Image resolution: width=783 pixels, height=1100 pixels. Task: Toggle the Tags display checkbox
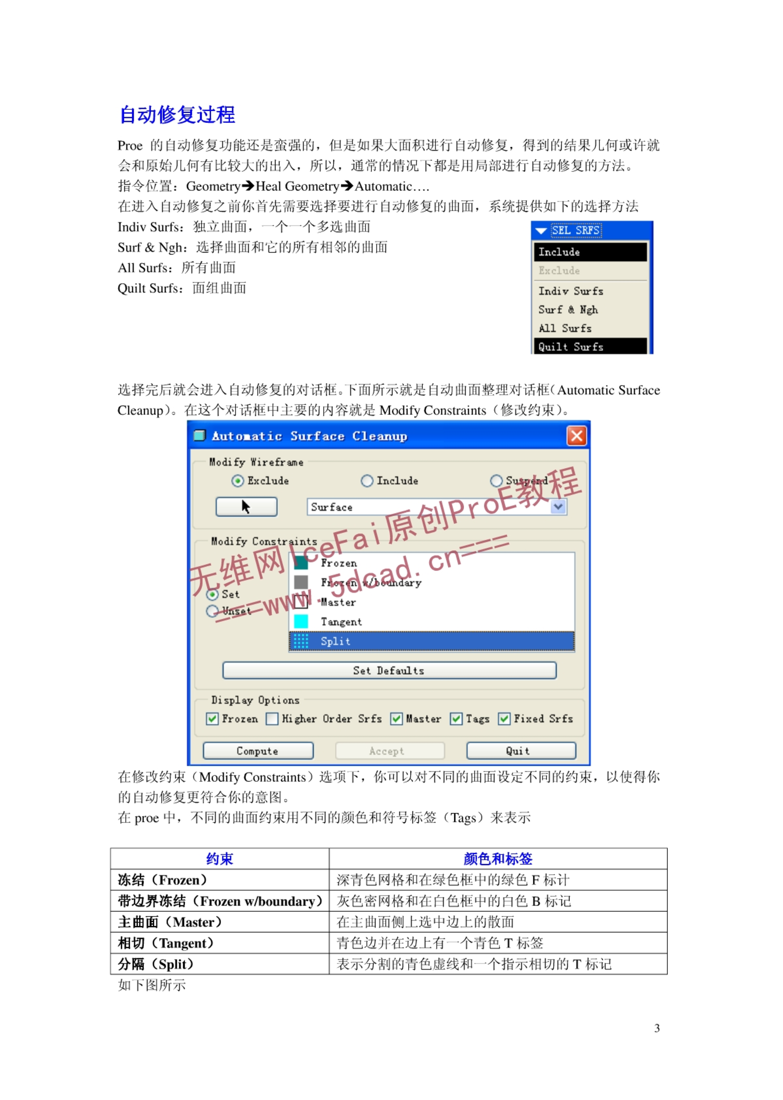click(x=456, y=718)
